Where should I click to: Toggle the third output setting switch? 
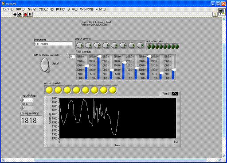pos(97,45)
